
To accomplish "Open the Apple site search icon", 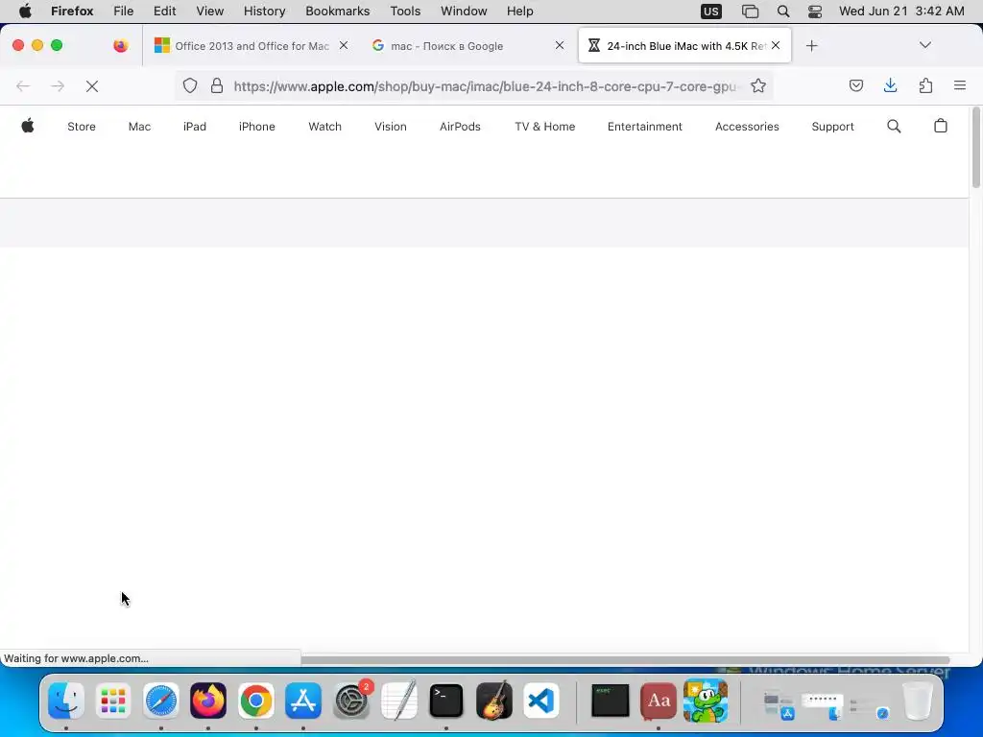I will pyautogui.click(x=894, y=127).
